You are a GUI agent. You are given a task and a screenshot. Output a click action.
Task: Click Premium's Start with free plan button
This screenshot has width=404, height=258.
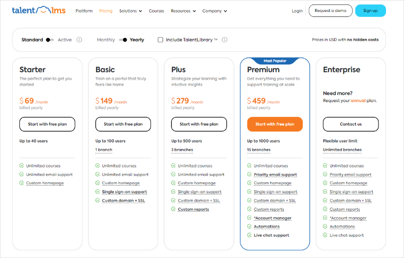(x=275, y=124)
